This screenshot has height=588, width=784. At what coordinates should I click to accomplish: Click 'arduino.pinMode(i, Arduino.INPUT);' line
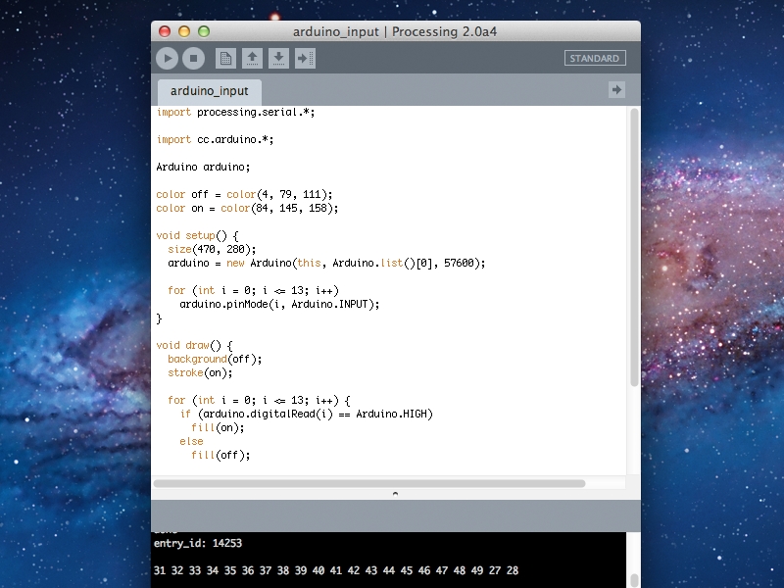279,304
